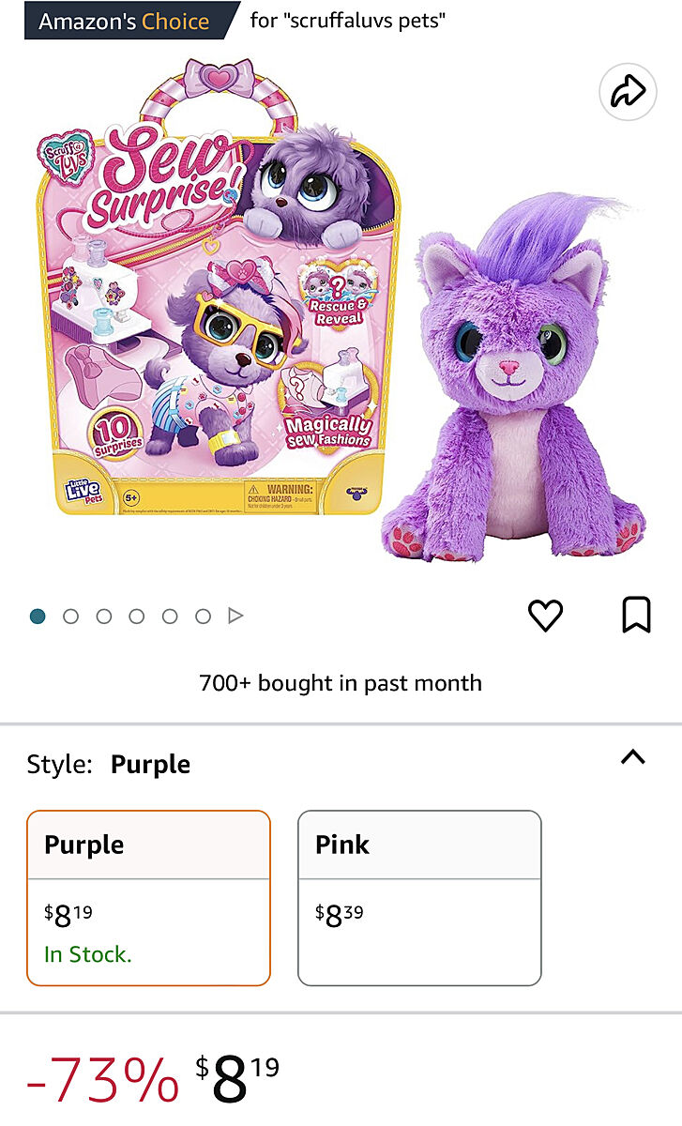This screenshot has width=682, height=1126.
Task: View the fifth image carousel dot
Action: coord(170,616)
